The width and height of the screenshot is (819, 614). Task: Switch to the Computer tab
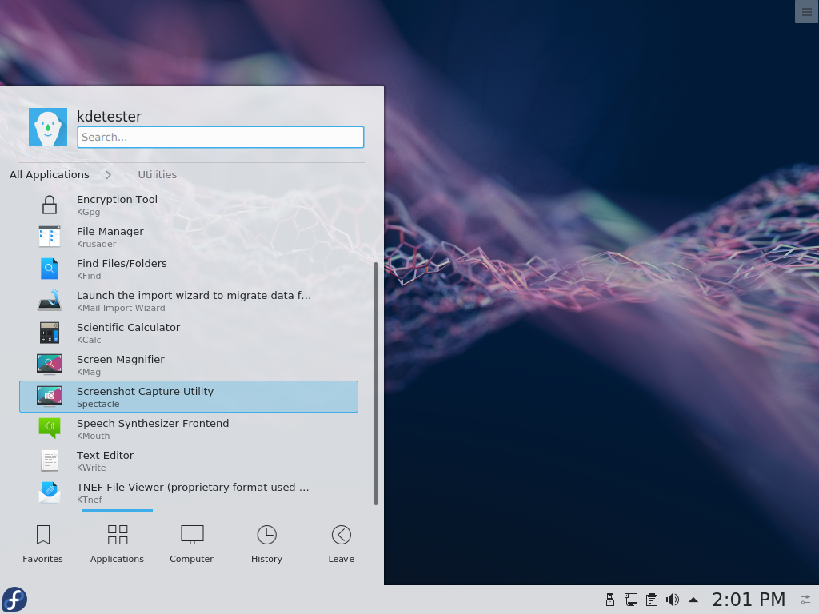coord(192,544)
